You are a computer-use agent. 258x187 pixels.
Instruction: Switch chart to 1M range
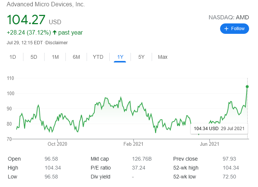click(55, 57)
